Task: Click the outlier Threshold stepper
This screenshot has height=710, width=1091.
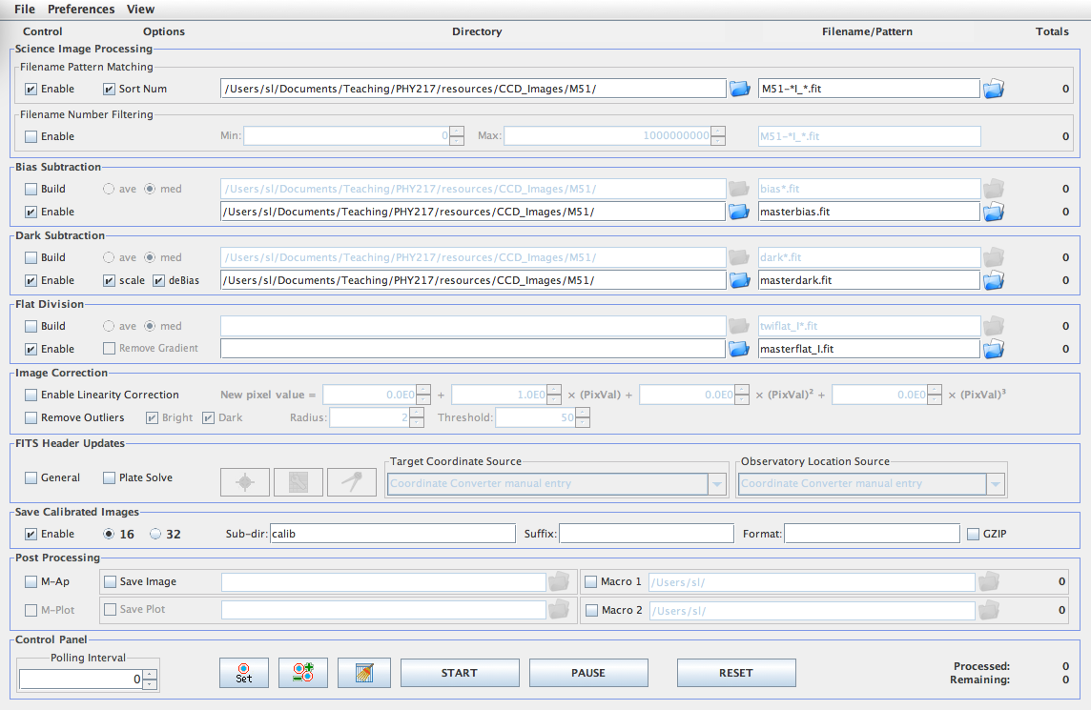Action: [583, 417]
